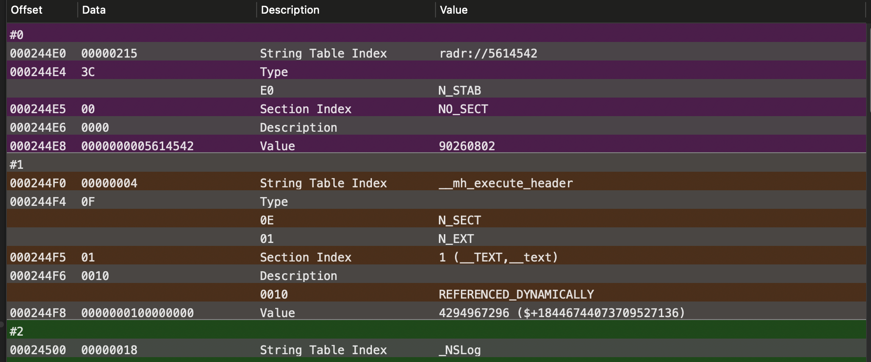
Task: Click the REFERENCED_DYNAMICALLY value
Action: coord(517,295)
